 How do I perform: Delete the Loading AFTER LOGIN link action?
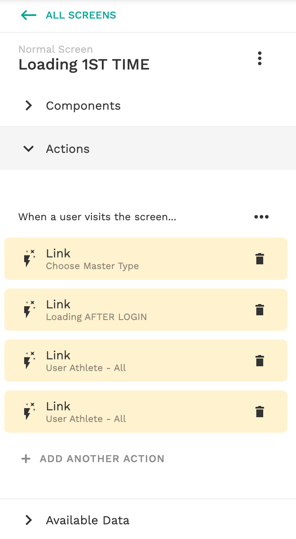point(259,310)
